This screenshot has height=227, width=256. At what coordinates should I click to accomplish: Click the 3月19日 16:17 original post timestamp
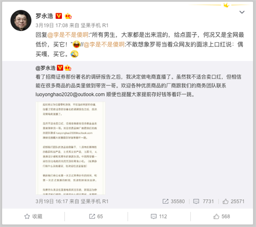52,201
